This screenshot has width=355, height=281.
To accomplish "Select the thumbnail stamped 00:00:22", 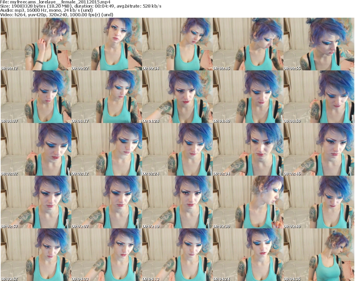I will [x=107, y=44].
